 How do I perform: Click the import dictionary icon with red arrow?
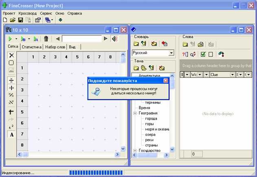(165, 44)
